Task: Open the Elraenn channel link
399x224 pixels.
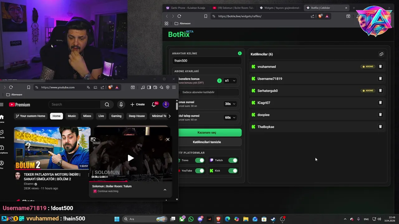Action: [x=29, y=184]
